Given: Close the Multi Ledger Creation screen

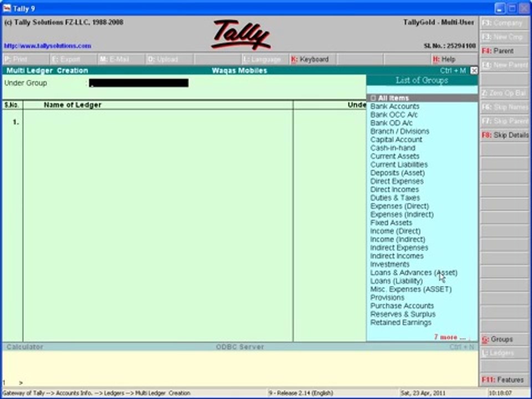Looking at the screenshot, I should [474, 70].
